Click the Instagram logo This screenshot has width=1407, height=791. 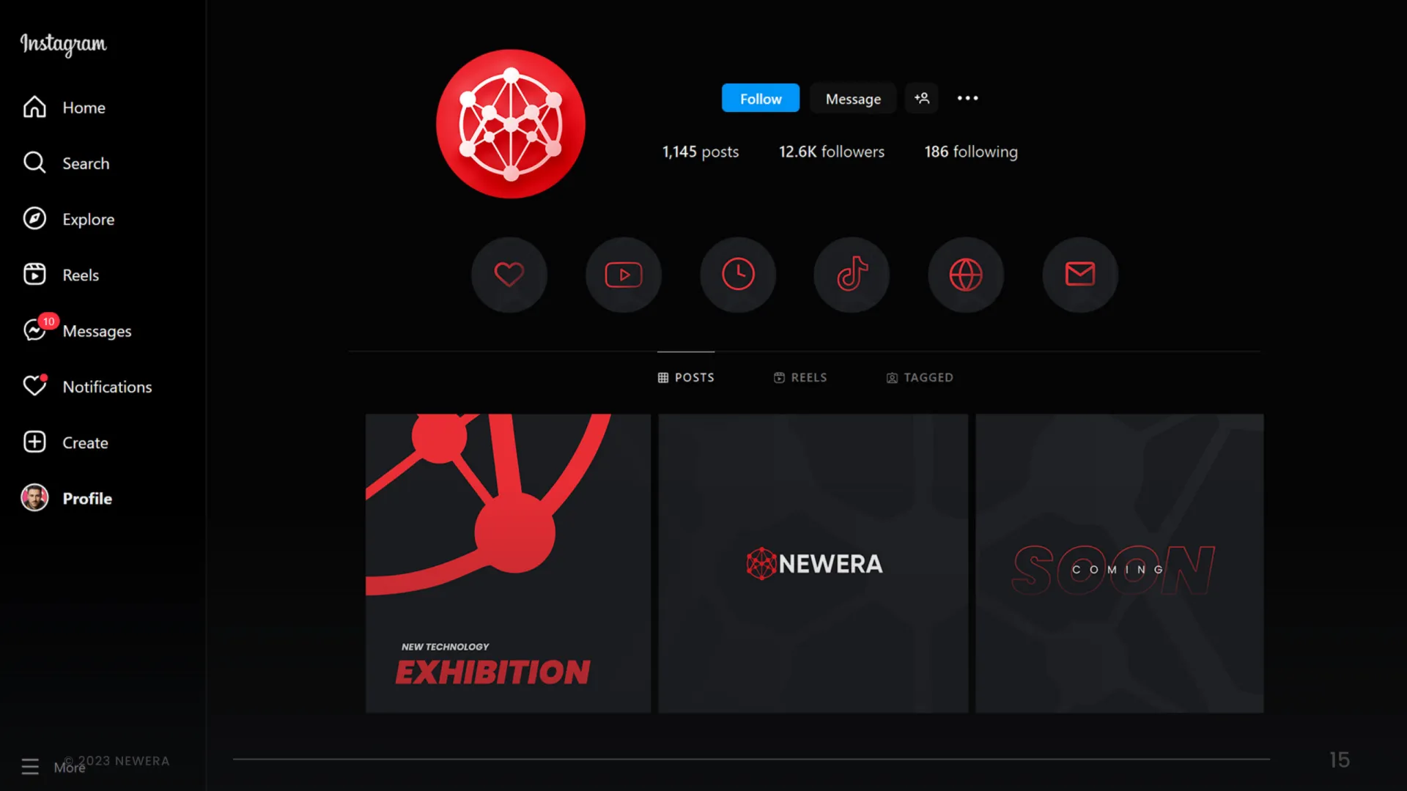(64, 44)
